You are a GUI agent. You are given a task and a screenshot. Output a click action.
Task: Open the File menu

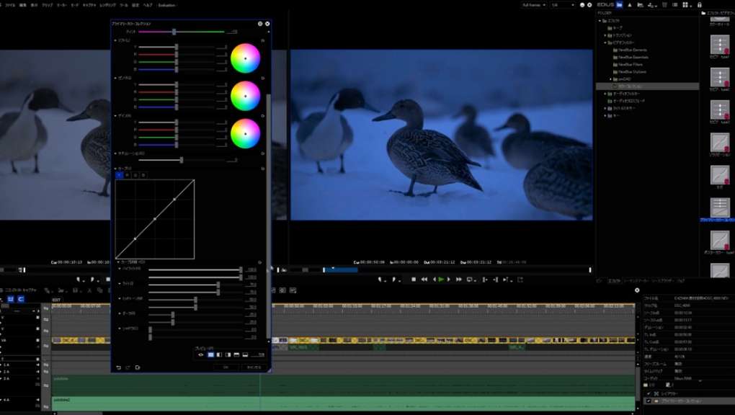click(10, 5)
